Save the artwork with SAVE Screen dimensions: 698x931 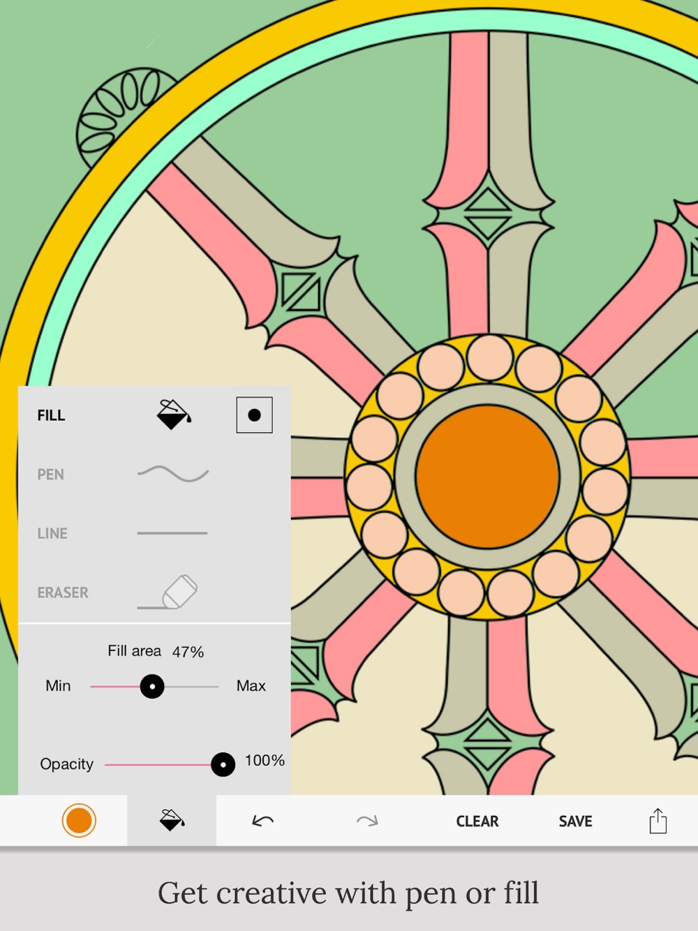click(x=575, y=821)
